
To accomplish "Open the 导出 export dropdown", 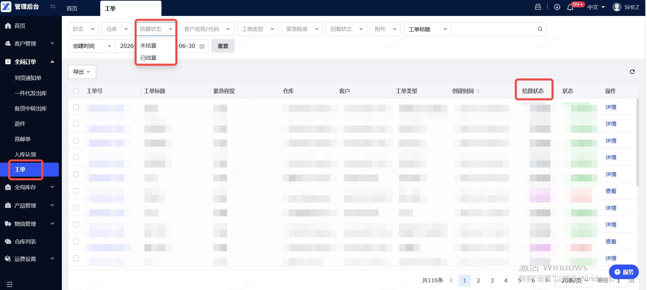I will point(82,72).
